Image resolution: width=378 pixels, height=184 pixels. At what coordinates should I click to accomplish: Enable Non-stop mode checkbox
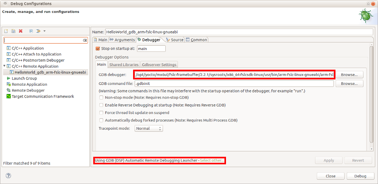click(102, 98)
